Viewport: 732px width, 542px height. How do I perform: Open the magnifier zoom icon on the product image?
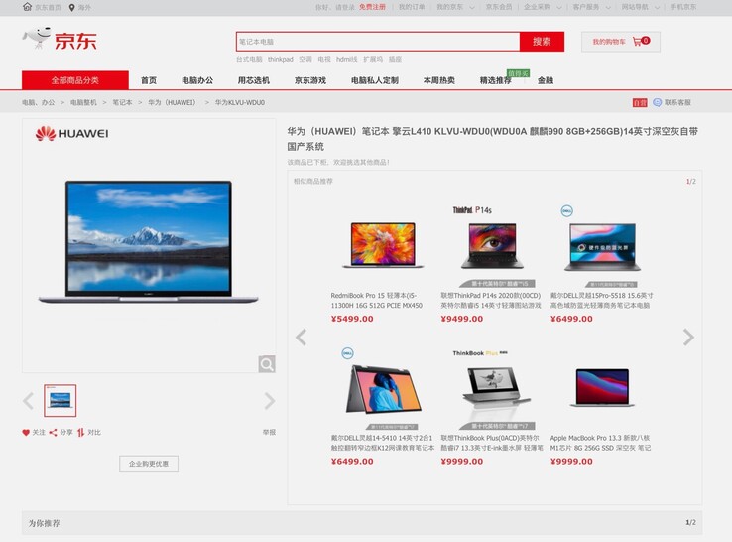[267, 364]
